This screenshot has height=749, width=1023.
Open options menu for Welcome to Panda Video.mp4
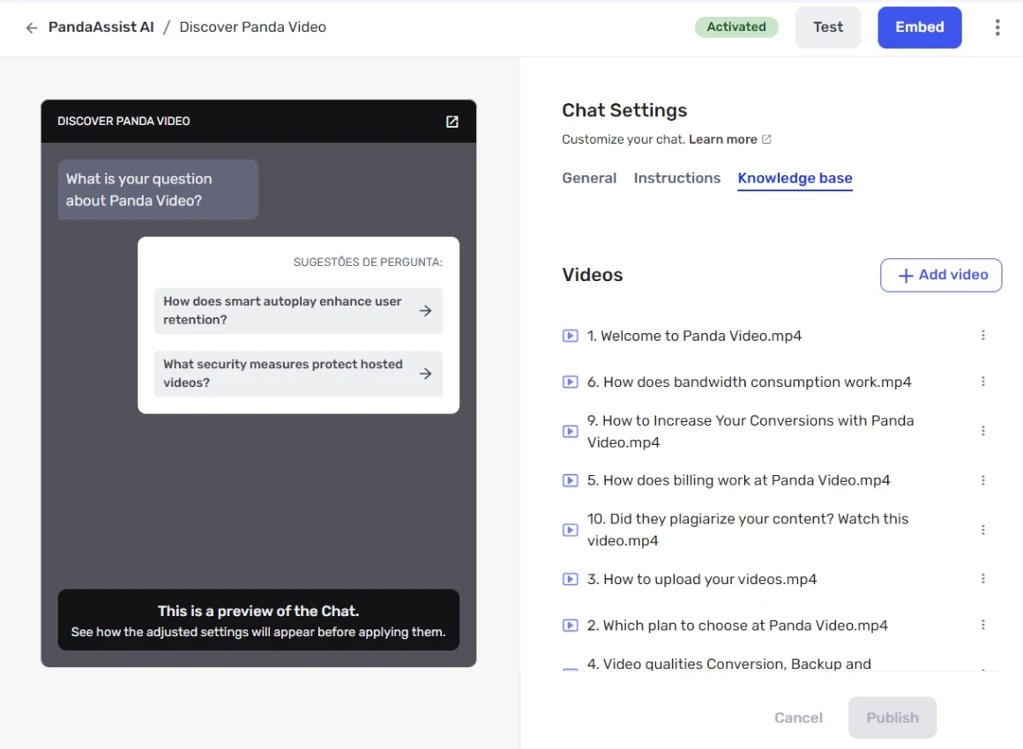983,335
